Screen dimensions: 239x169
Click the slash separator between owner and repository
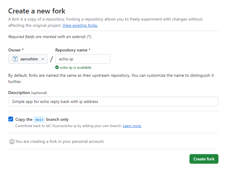click(x=51, y=59)
